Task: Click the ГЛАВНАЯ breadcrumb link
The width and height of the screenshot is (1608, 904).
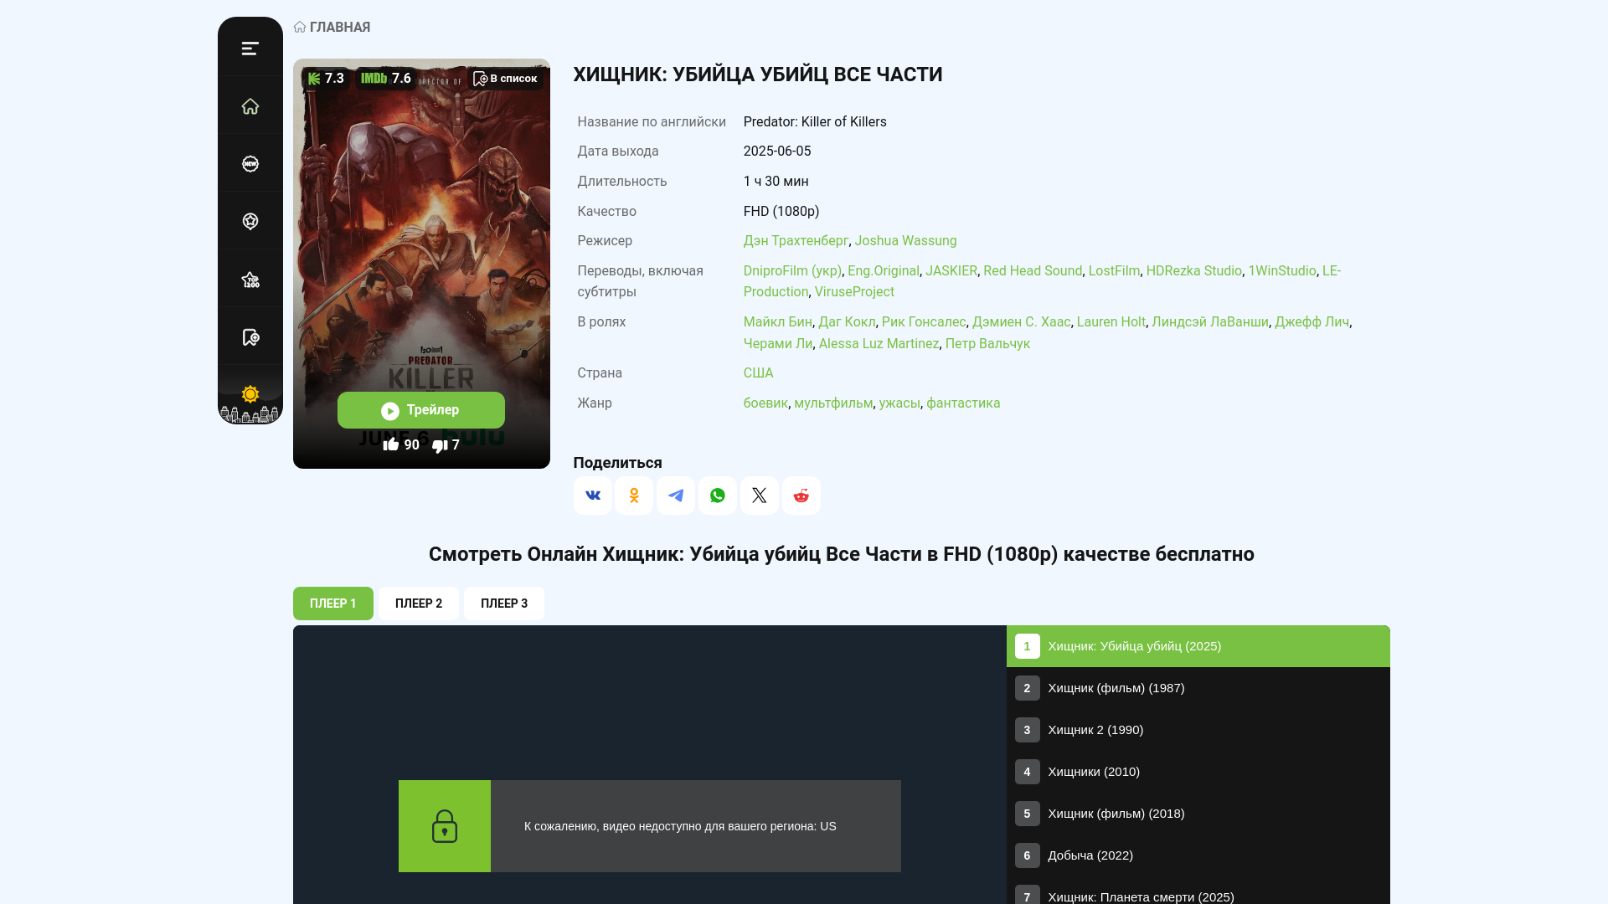Action: tap(332, 27)
